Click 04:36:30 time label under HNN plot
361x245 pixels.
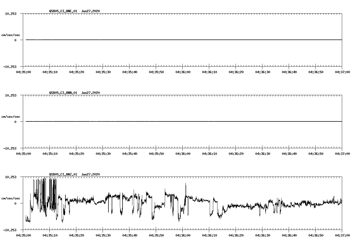pos(263,154)
